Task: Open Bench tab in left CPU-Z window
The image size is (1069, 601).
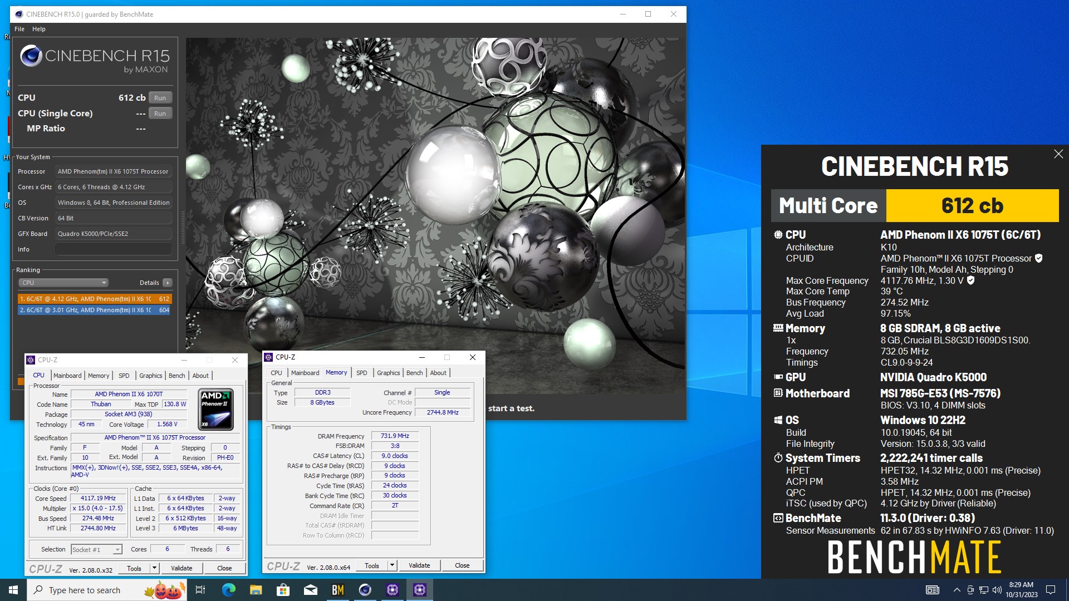Action: click(177, 376)
